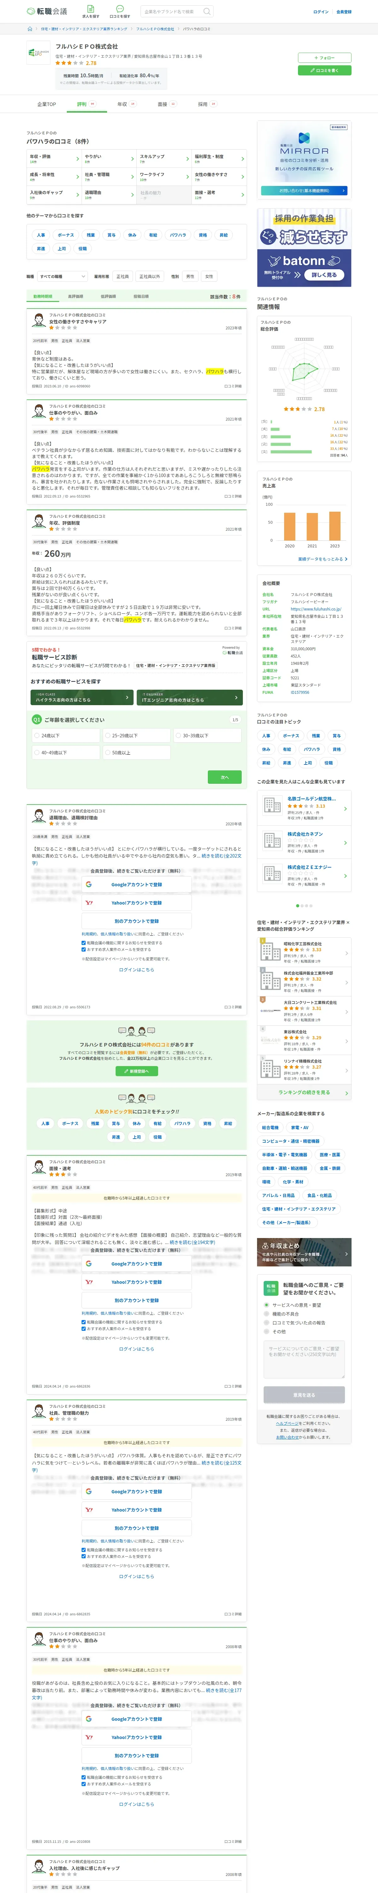Switch to 企業TOP tab
The height and width of the screenshot is (1893, 378).
[x=47, y=104]
